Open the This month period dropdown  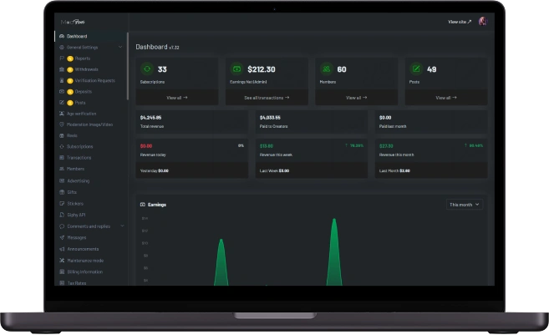coord(465,205)
